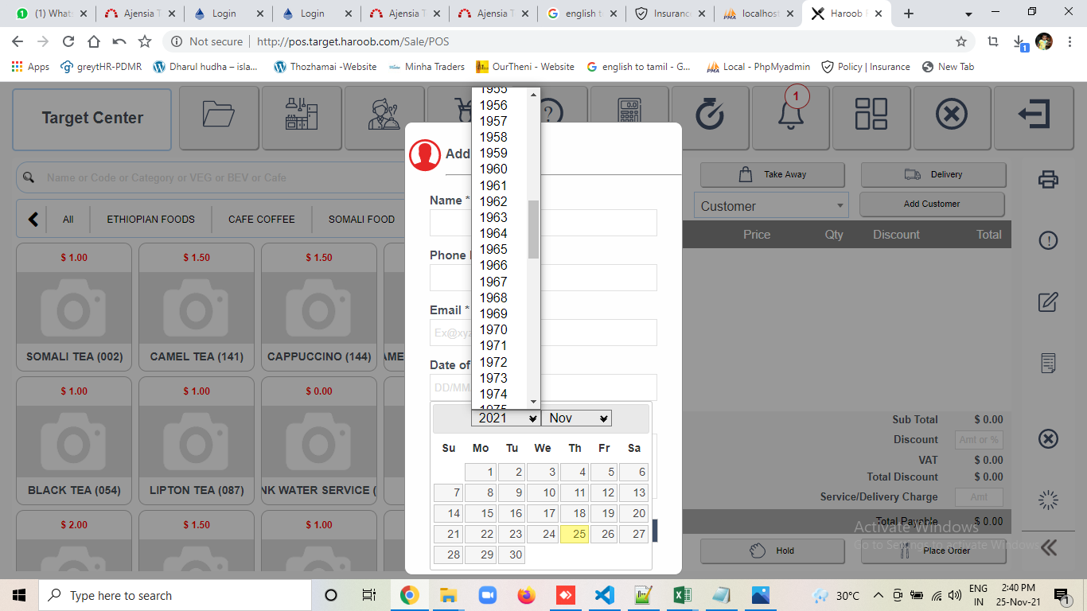
Task: Click the Add Customer button
Action: point(932,204)
